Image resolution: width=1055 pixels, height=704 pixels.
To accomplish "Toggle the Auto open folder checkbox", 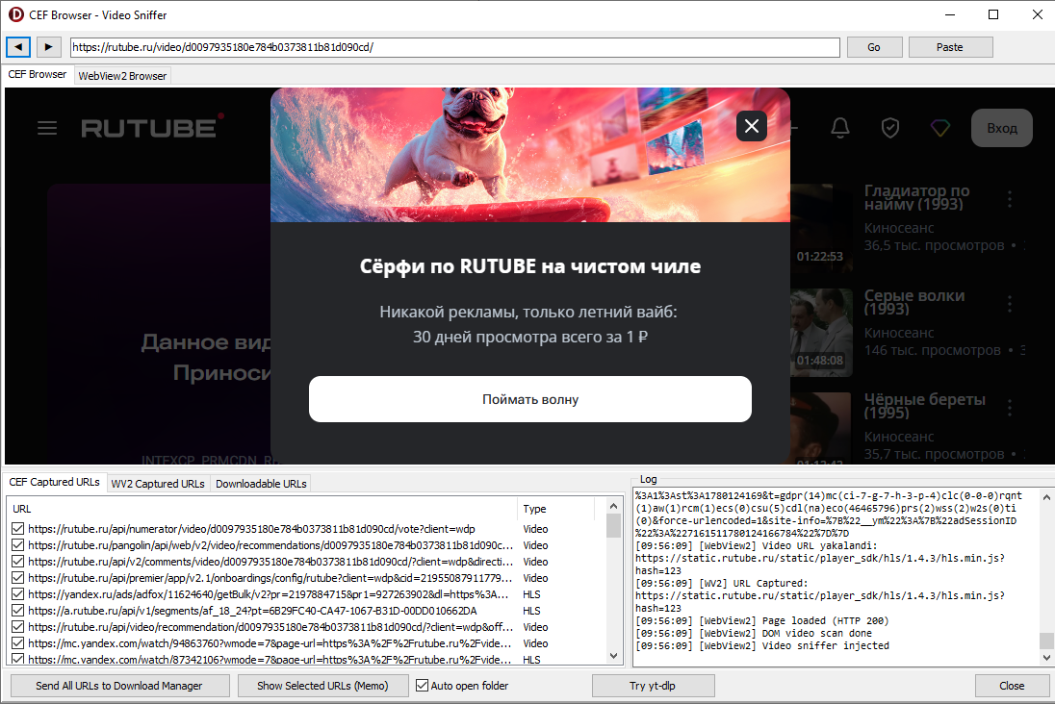I will tap(422, 685).
